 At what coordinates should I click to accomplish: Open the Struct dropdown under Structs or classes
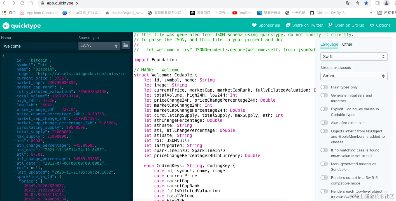354,76
